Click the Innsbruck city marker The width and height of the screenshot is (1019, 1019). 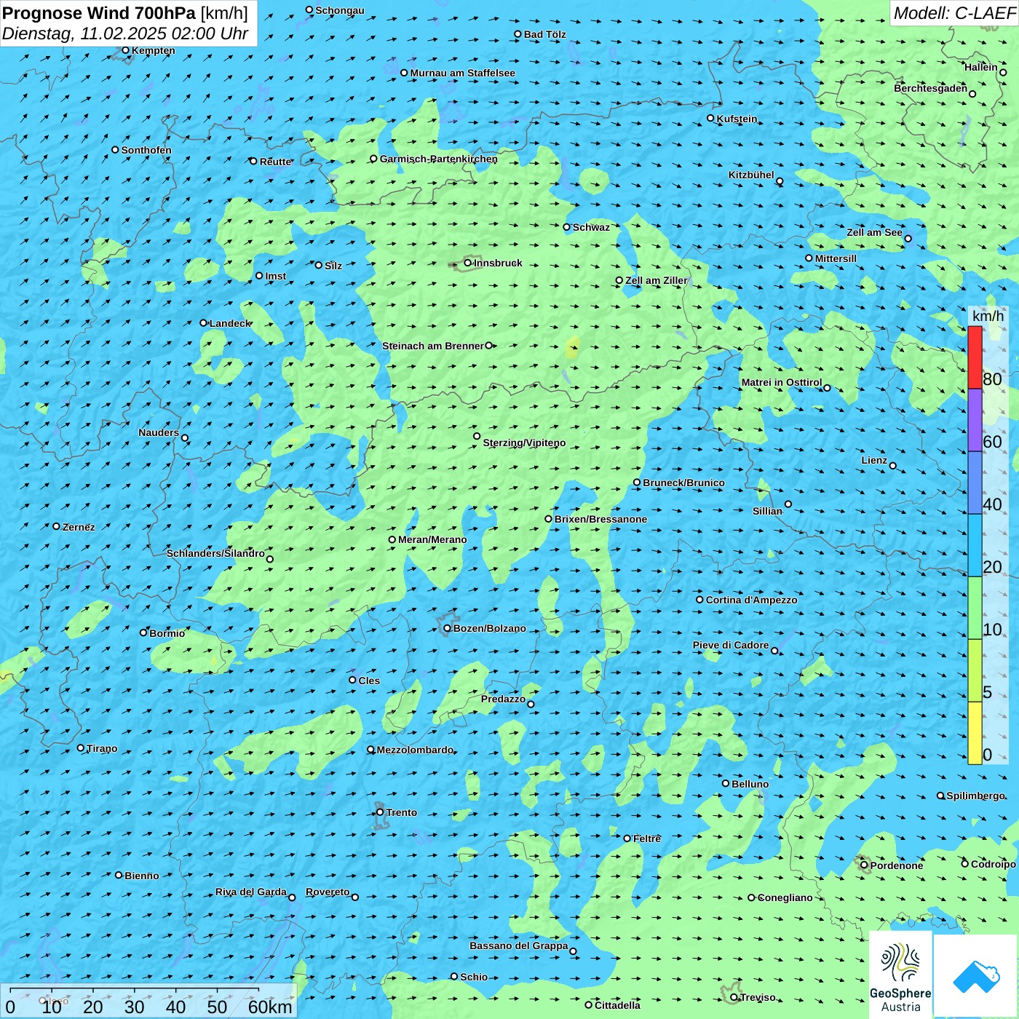click(x=468, y=263)
